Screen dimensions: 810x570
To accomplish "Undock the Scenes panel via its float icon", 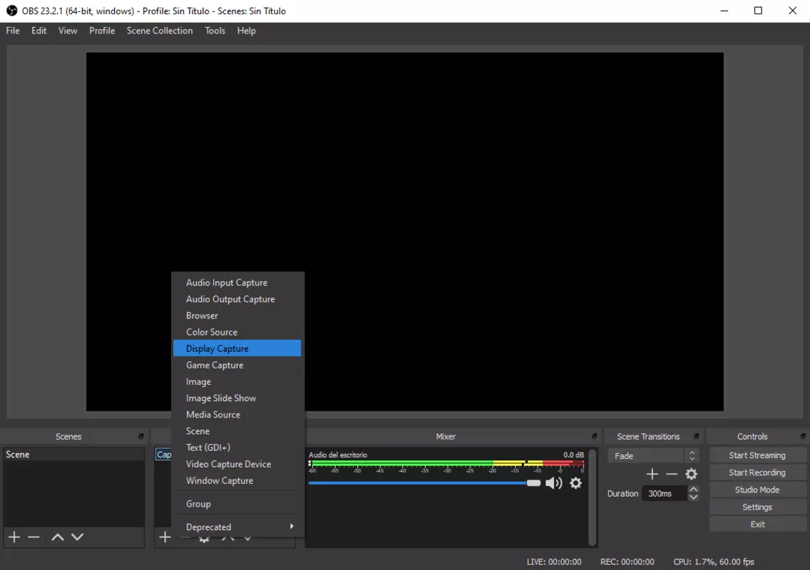I will click(140, 436).
